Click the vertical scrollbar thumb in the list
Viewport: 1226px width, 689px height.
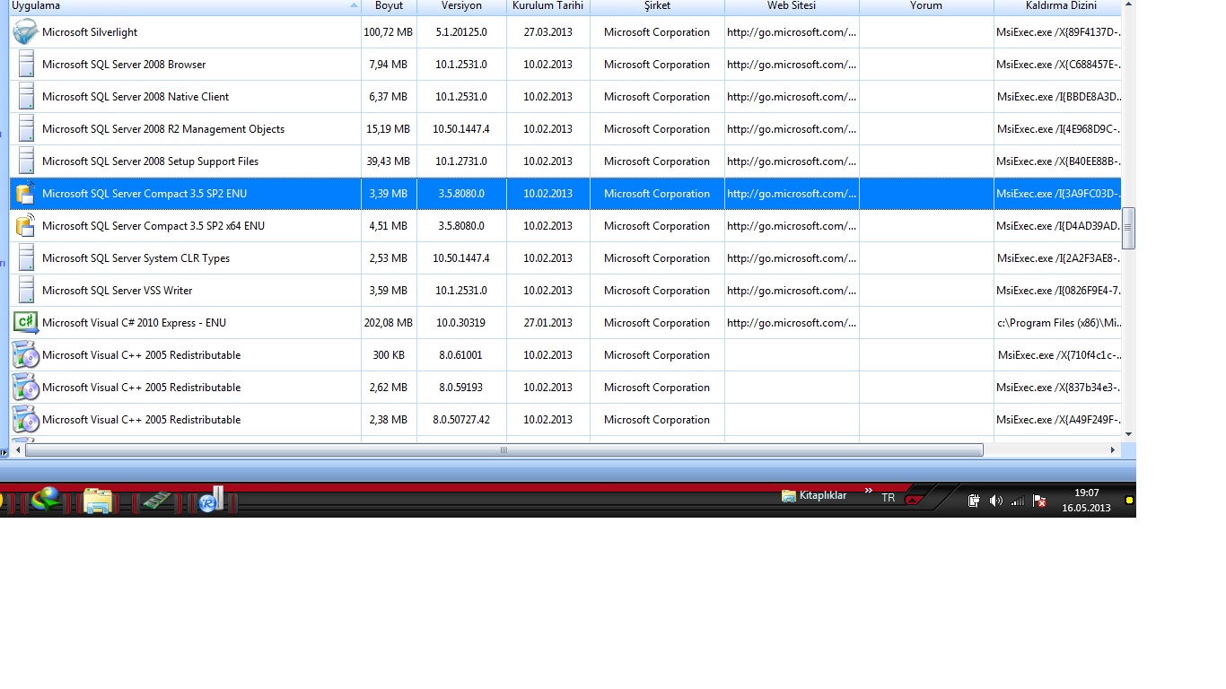pos(1129,228)
